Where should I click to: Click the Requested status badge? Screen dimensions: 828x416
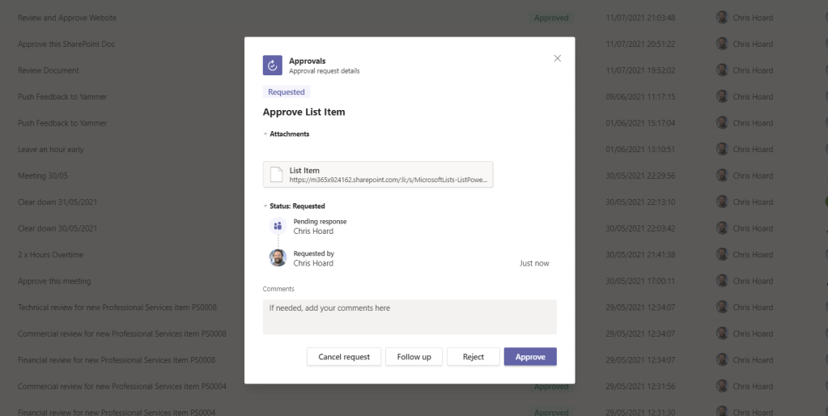(x=286, y=92)
